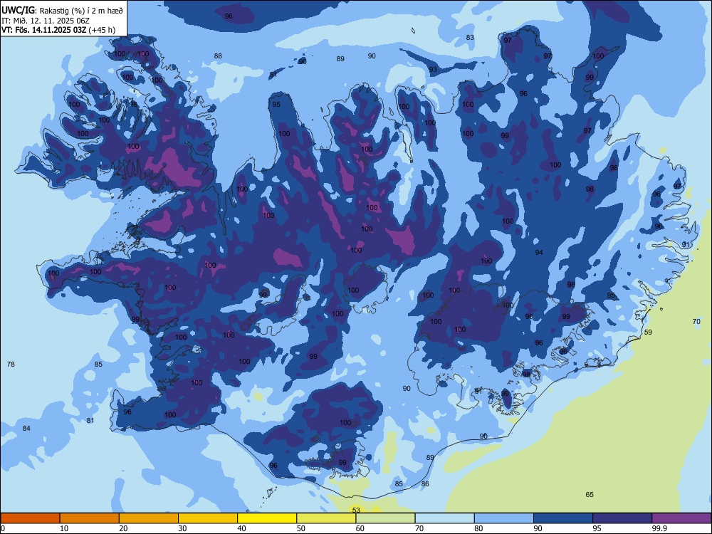Click the '40' legend tick label
This screenshot has width=712, height=534.
point(242,528)
